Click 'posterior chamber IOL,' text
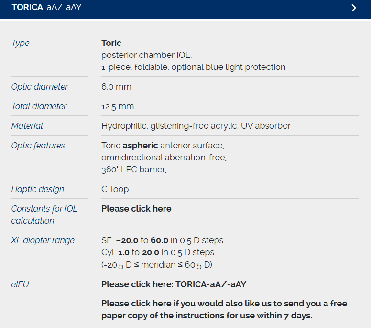 coord(146,55)
